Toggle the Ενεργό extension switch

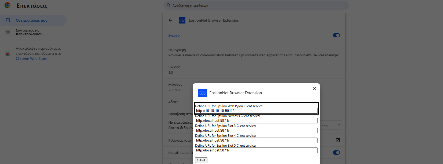336,35
